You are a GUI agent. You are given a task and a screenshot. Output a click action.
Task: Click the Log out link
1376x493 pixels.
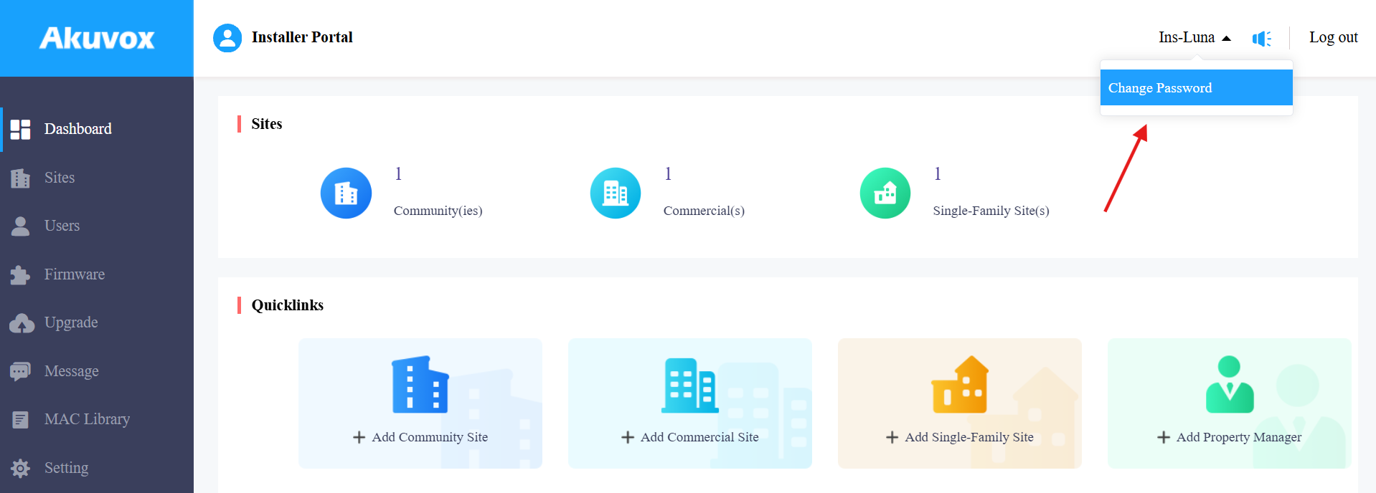point(1333,37)
